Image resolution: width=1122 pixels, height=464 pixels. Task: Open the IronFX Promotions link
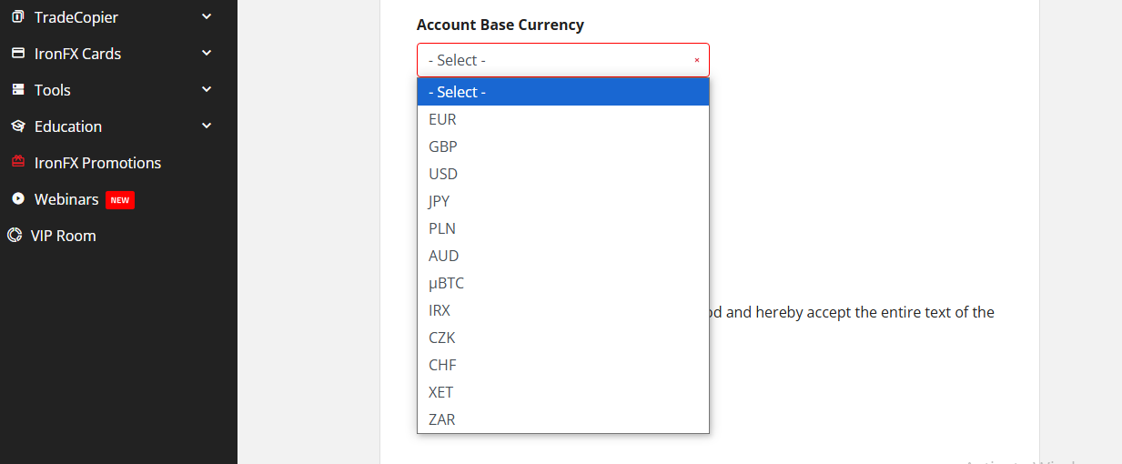(97, 163)
